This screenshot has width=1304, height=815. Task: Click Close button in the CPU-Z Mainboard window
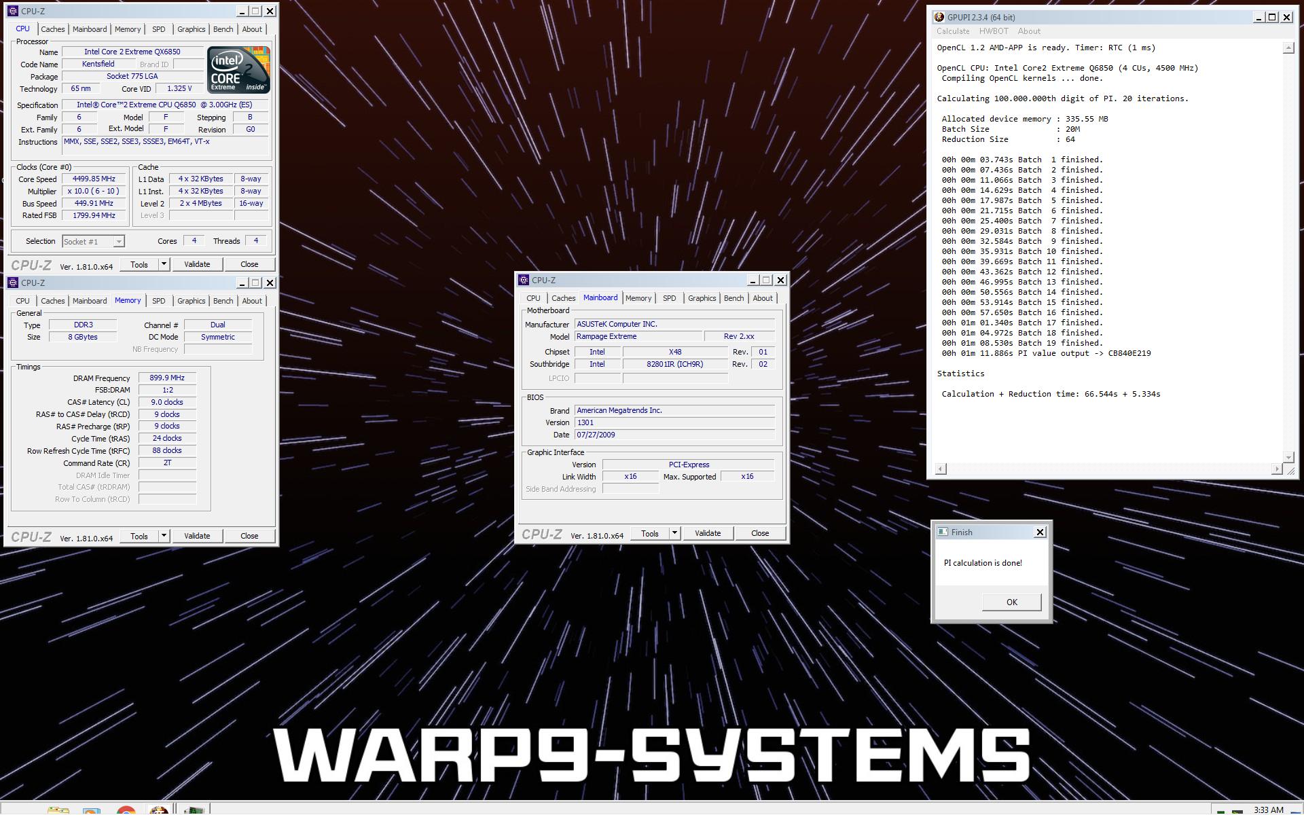click(760, 533)
